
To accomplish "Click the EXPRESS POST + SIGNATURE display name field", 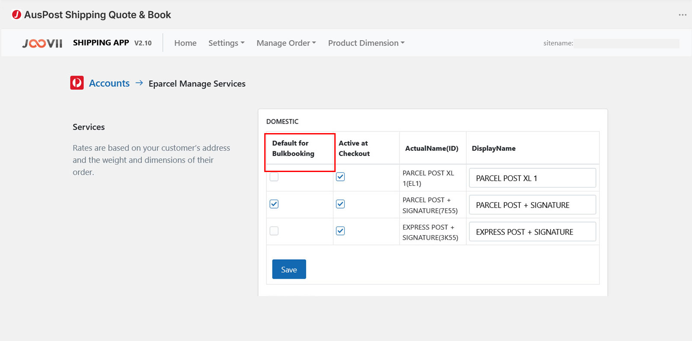I will (x=532, y=232).
